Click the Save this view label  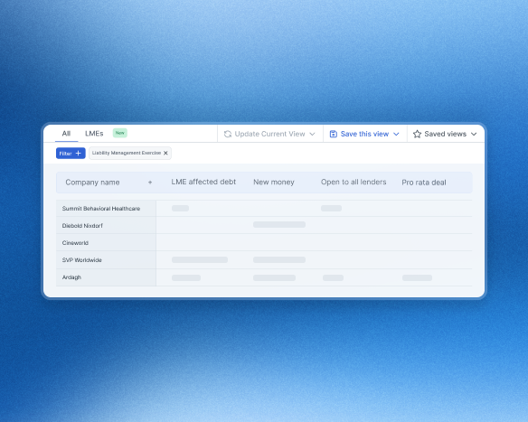click(x=364, y=134)
